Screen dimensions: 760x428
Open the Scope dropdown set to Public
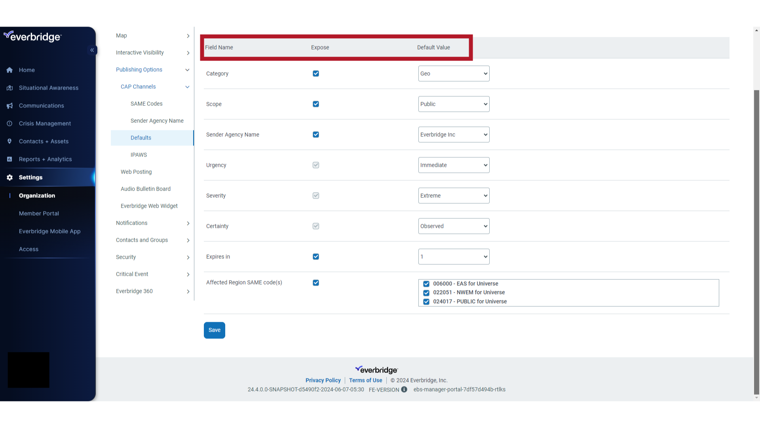click(454, 104)
